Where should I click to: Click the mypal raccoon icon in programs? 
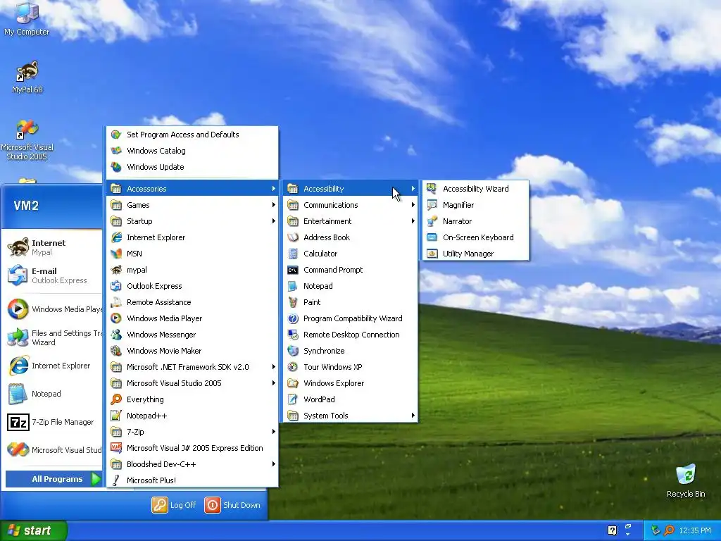pyautogui.click(x=116, y=270)
